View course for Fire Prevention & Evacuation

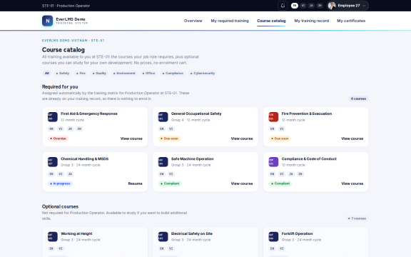click(352, 138)
